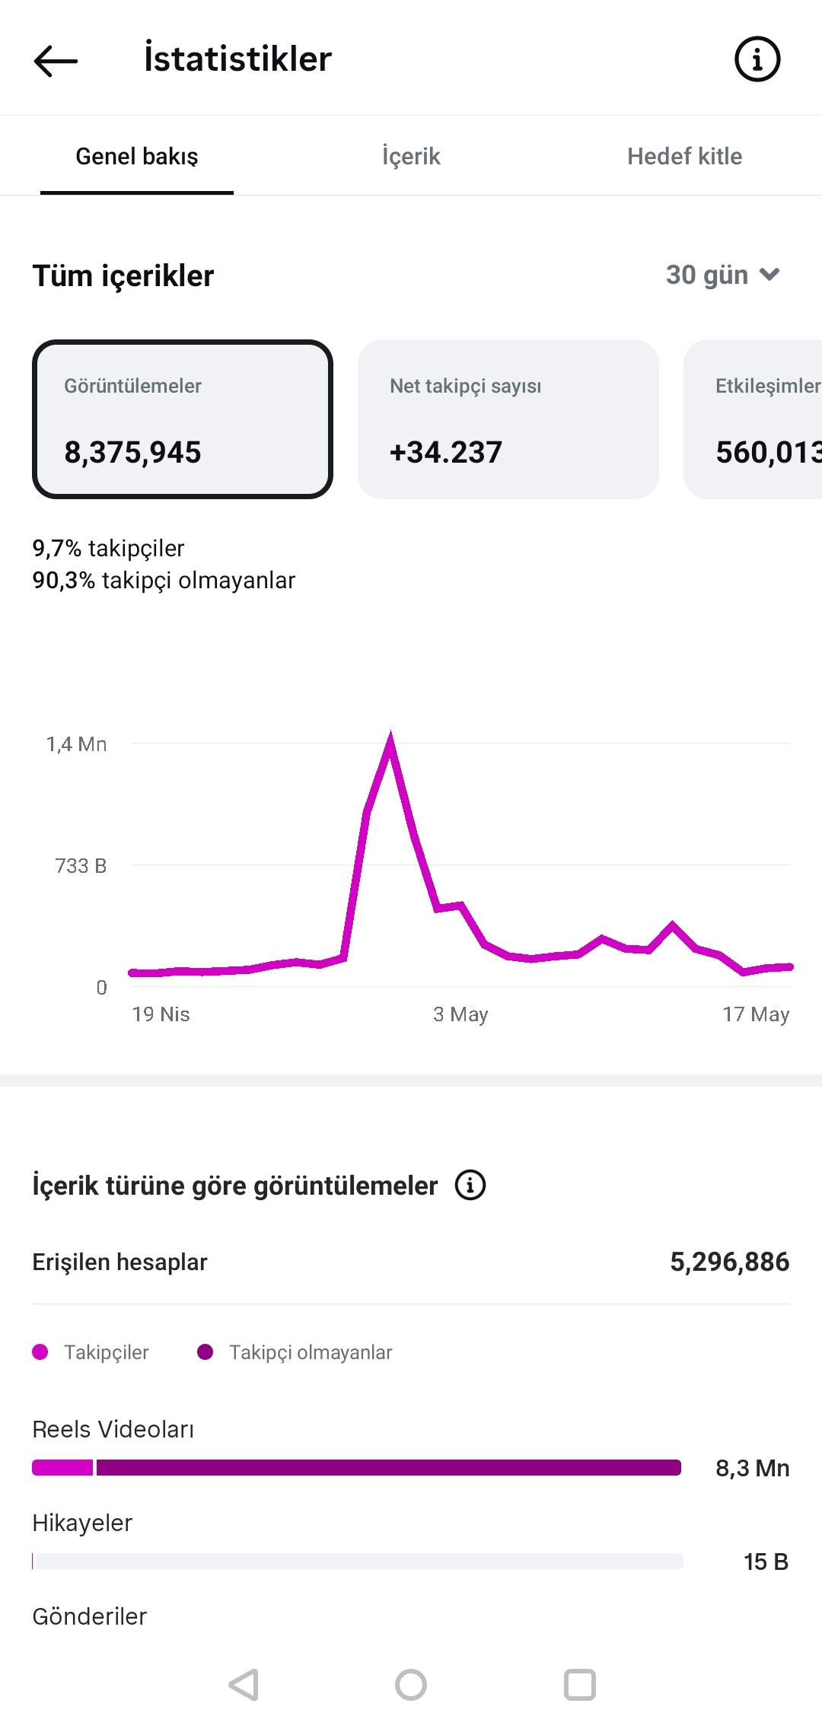Click the Takipçiler pink legend dot
This screenshot has width=822, height=1732.
pos(40,1352)
